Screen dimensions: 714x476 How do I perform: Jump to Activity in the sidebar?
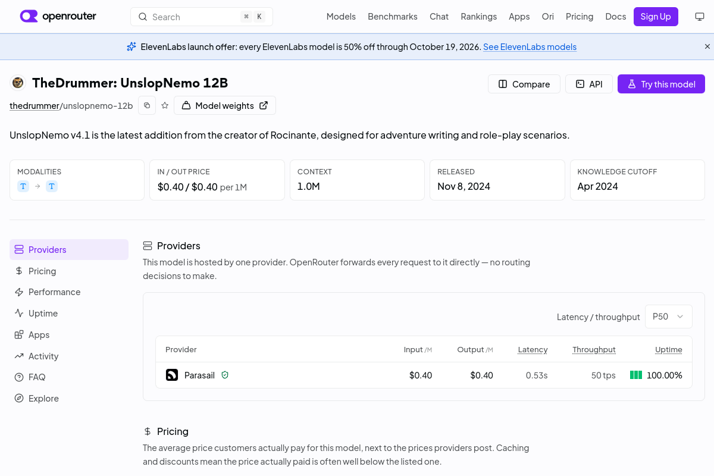click(x=69, y=356)
